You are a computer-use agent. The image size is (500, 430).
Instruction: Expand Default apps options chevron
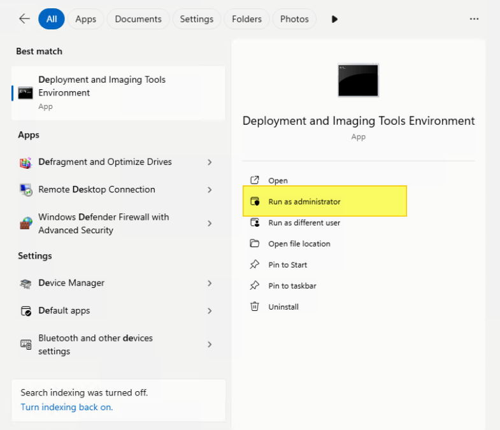coord(210,311)
